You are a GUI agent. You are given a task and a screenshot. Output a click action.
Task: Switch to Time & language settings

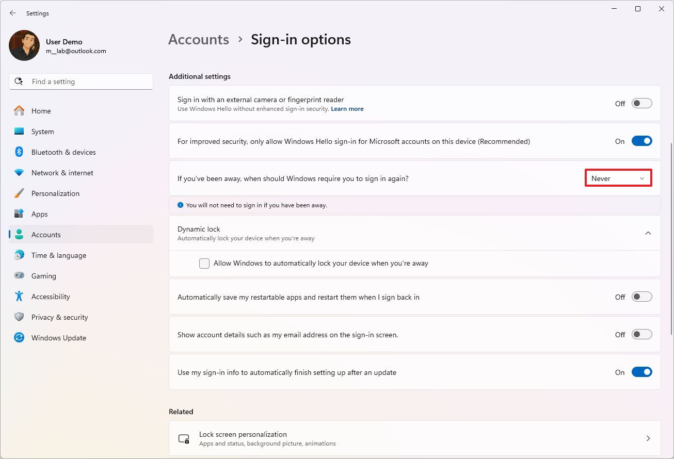coord(59,255)
